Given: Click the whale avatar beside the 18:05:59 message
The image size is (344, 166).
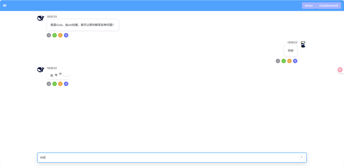Looking at the screenshot, I should coord(41,18).
